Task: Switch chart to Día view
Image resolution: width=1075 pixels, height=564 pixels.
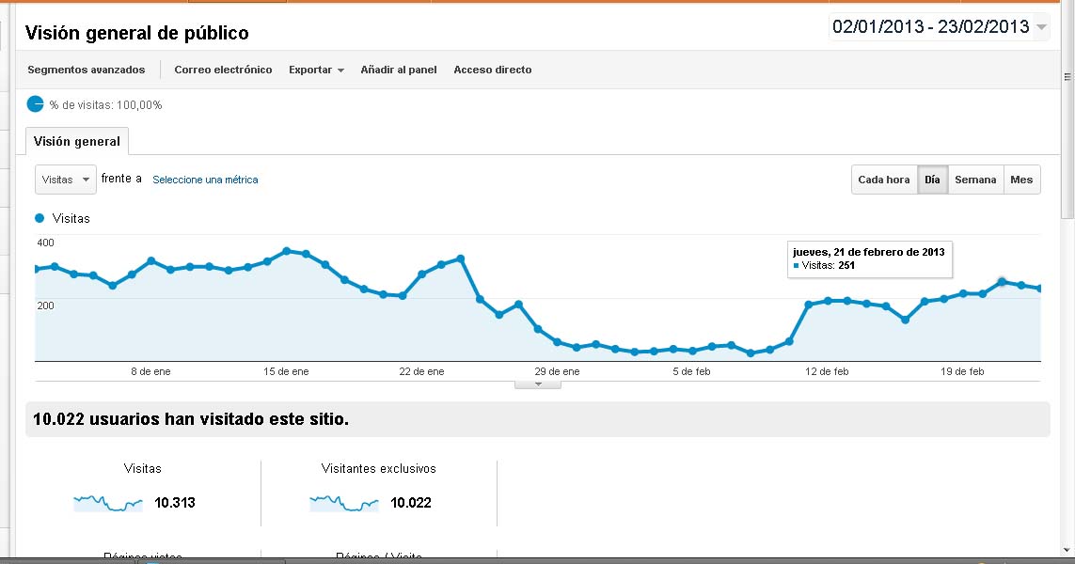Action: [932, 180]
